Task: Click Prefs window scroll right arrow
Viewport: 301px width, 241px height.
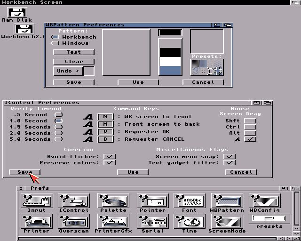Action: pyautogui.click(x=289, y=239)
